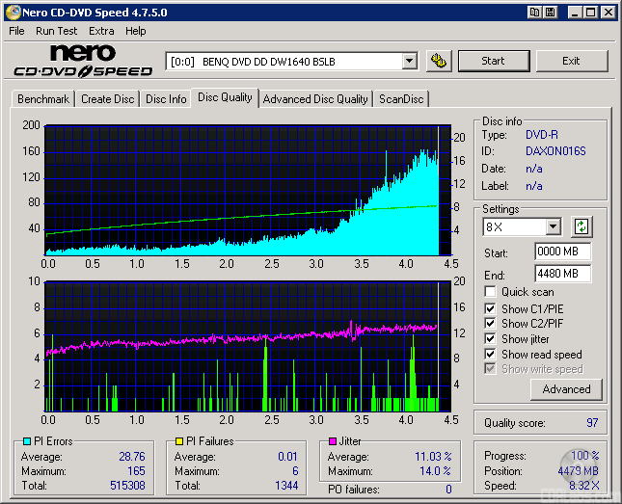
Task: Click the yellow drive options icon
Action: [439, 61]
